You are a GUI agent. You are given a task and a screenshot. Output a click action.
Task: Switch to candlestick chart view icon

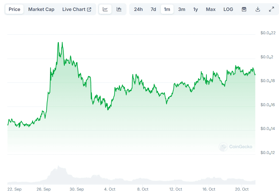[x=119, y=9]
